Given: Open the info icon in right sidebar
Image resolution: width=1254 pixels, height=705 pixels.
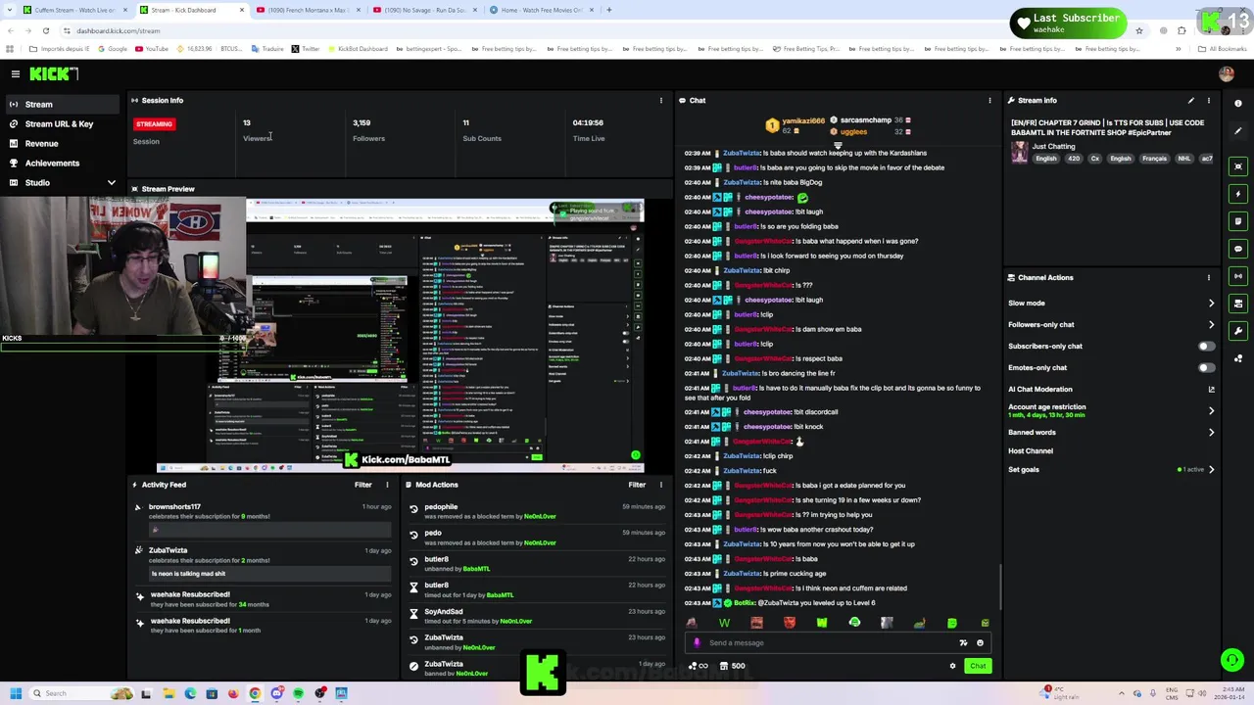Looking at the screenshot, I should click(x=1238, y=104).
